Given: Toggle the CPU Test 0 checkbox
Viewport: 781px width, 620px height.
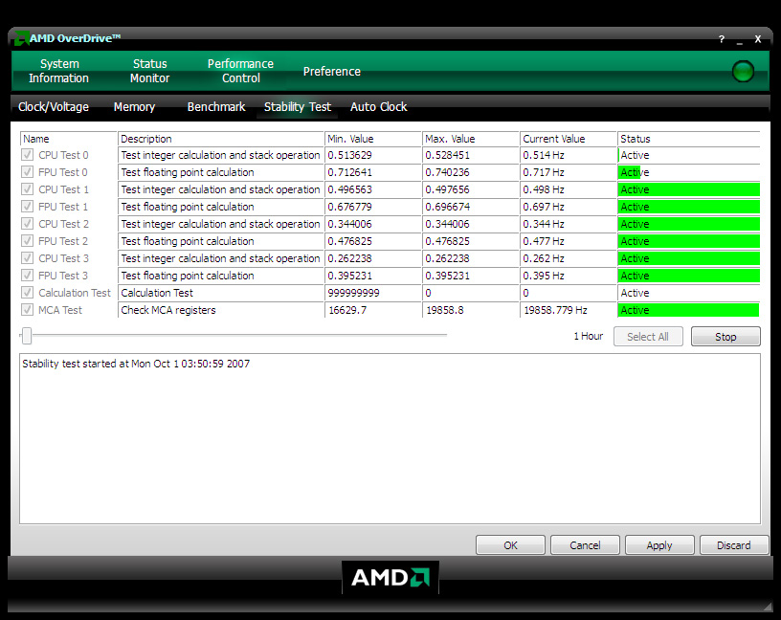Looking at the screenshot, I should (x=28, y=155).
